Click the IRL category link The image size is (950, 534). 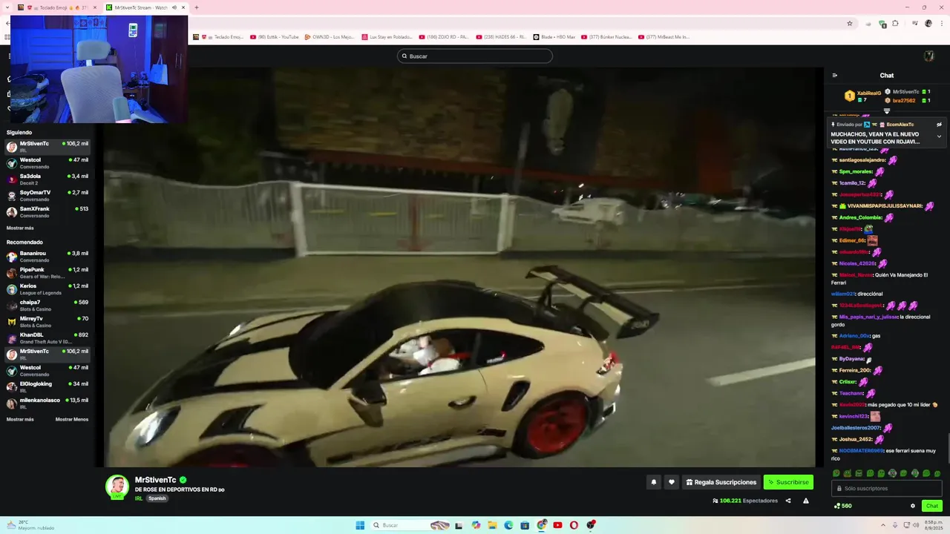139,498
